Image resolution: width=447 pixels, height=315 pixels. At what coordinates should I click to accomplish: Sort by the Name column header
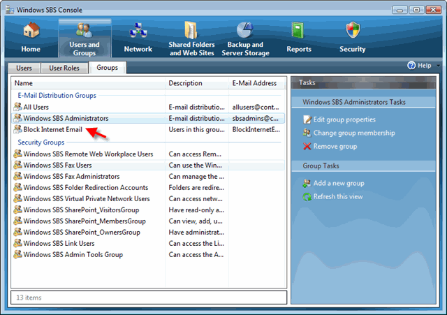pyautogui.click(x=89, y=83)
